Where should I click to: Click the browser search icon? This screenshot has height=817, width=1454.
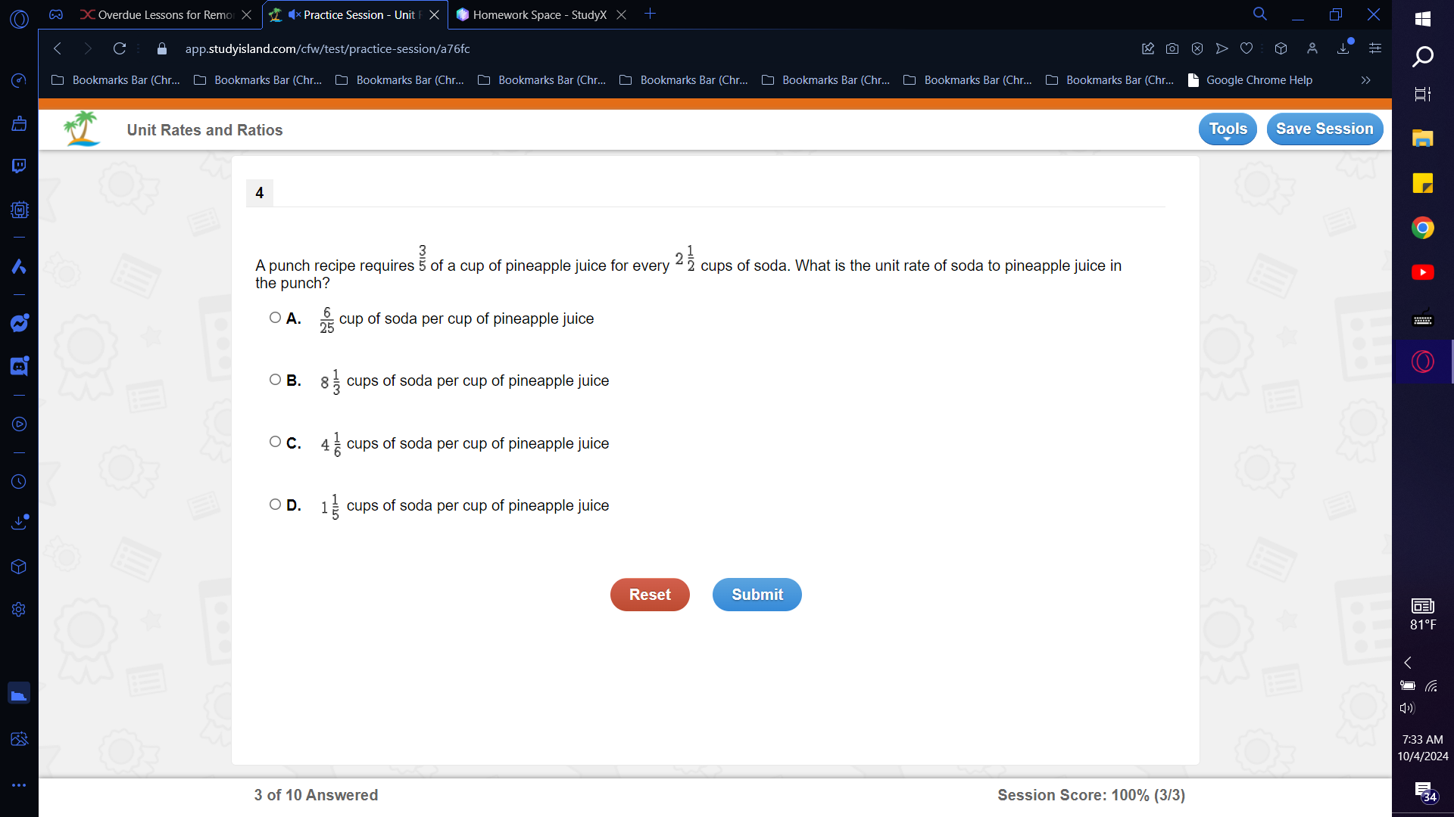(1259, 14)
